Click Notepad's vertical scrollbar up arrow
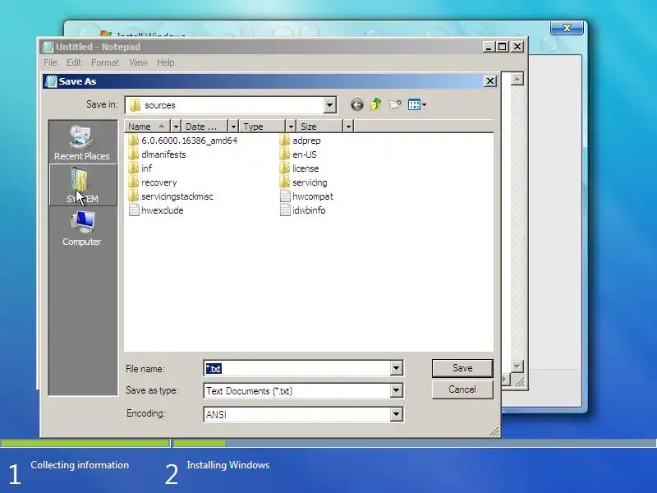The image size is (657, 493). 517,79
